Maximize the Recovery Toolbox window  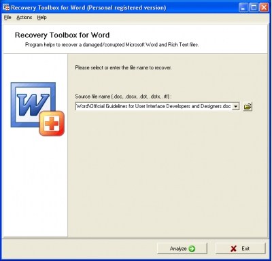[254, 7]
